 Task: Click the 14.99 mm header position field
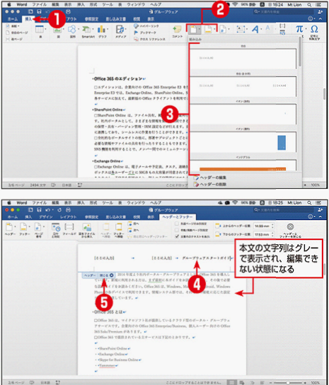[262, 226]
